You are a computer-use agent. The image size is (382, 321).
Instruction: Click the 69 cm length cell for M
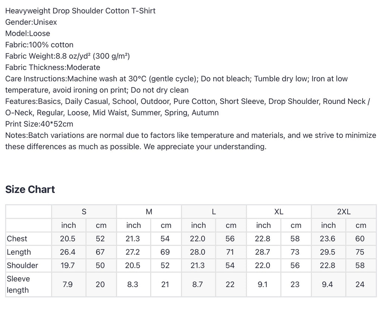click(166, 252)
